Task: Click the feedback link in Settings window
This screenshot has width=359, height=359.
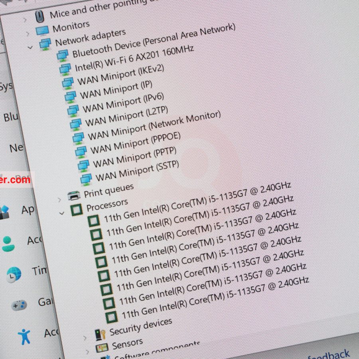Action: [329, 355]
